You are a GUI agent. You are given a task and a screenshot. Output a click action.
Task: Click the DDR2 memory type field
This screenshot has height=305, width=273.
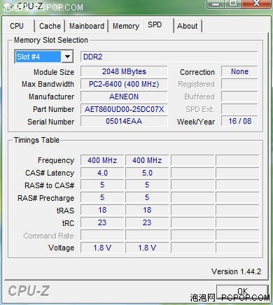(x=169, y=57)
